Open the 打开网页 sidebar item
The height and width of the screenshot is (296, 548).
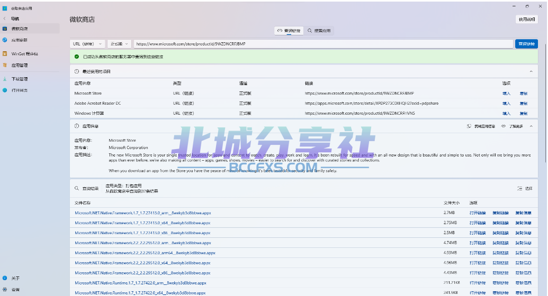click(30, 90)
